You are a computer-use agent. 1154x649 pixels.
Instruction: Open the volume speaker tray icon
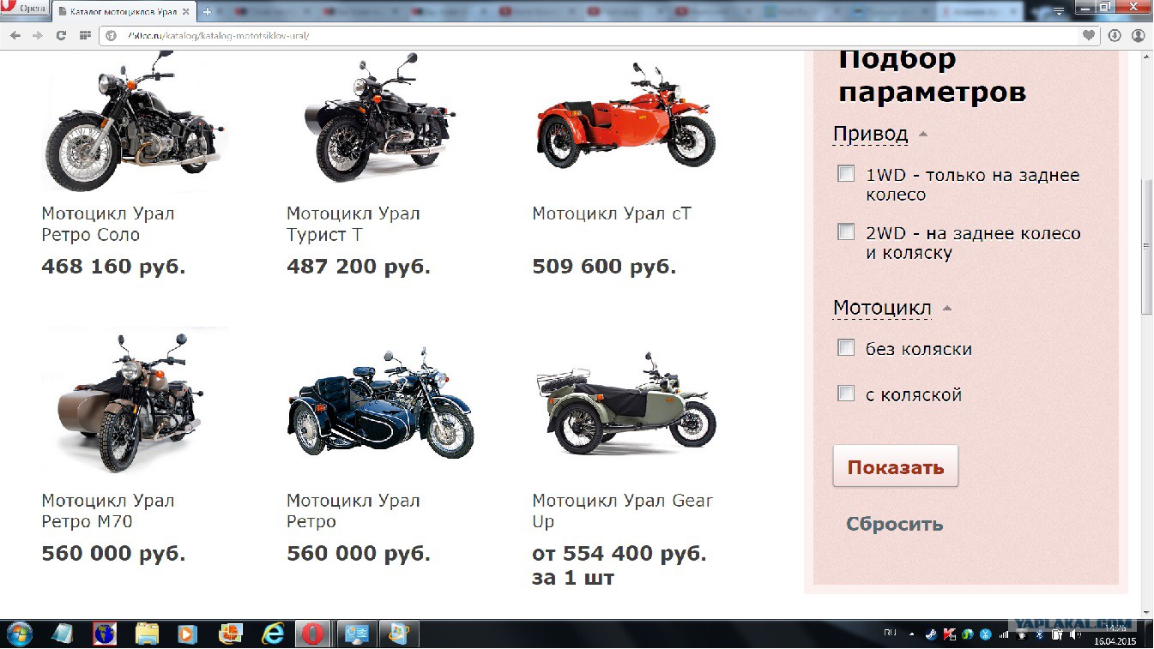coord(1073,634)
